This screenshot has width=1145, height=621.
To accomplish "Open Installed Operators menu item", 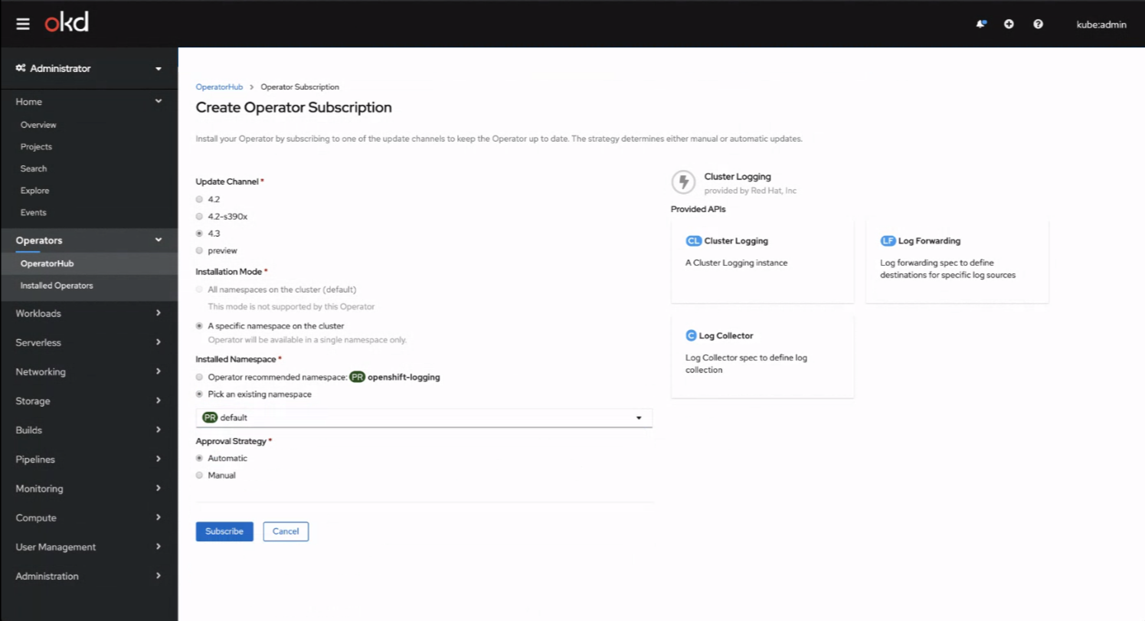I will pyautogui.click(x=57, y=285).
